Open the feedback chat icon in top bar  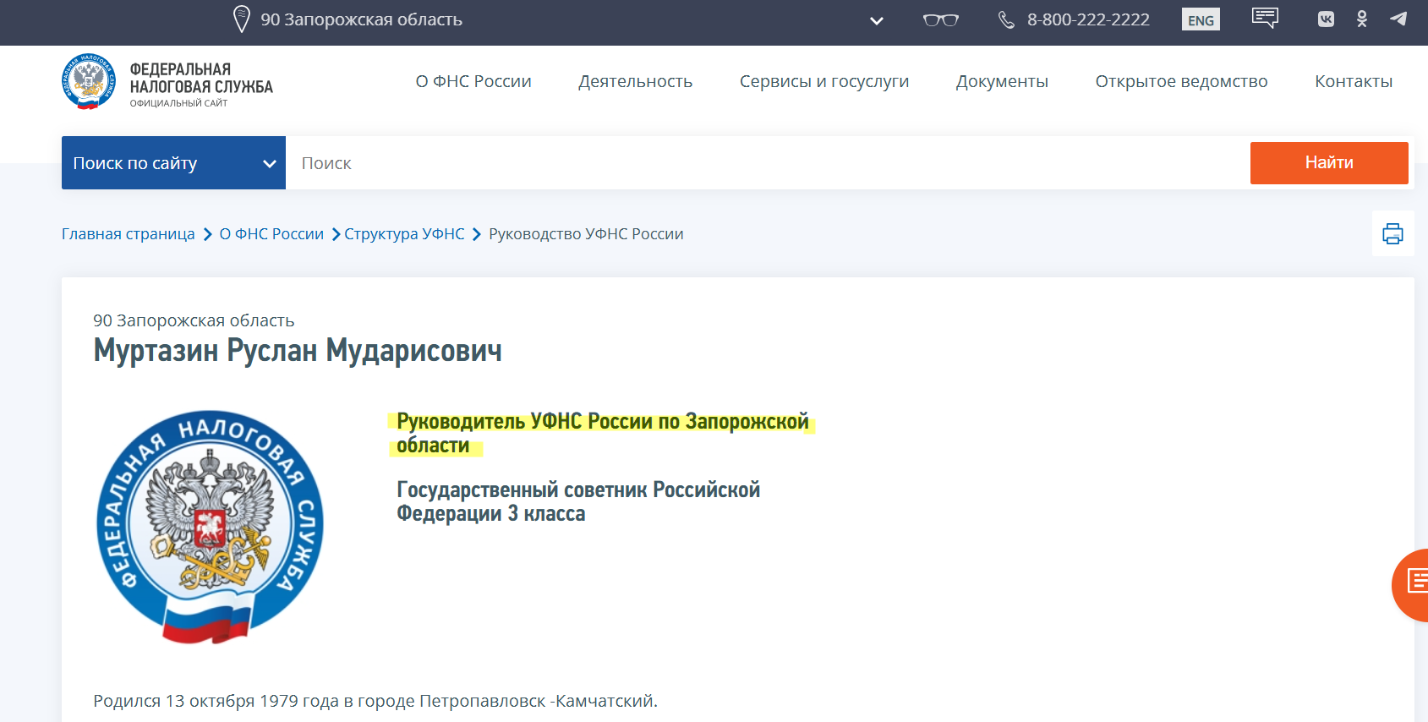[1265, 18]
